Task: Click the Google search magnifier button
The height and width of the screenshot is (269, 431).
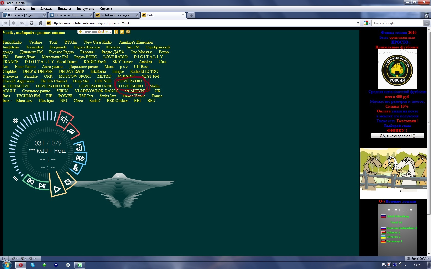Action: (426, 23)
